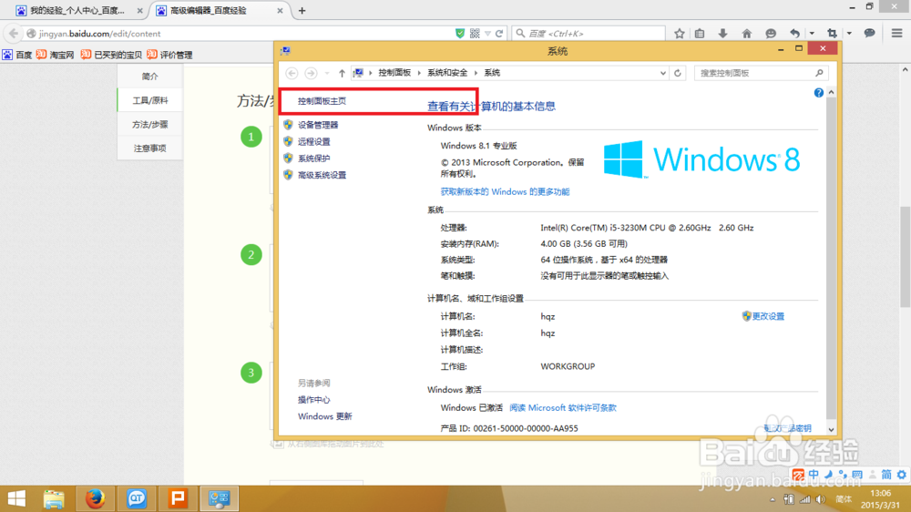Select 方法/步骤 in editor sidebar
This screenshot has height=512, width=911.
150,125
